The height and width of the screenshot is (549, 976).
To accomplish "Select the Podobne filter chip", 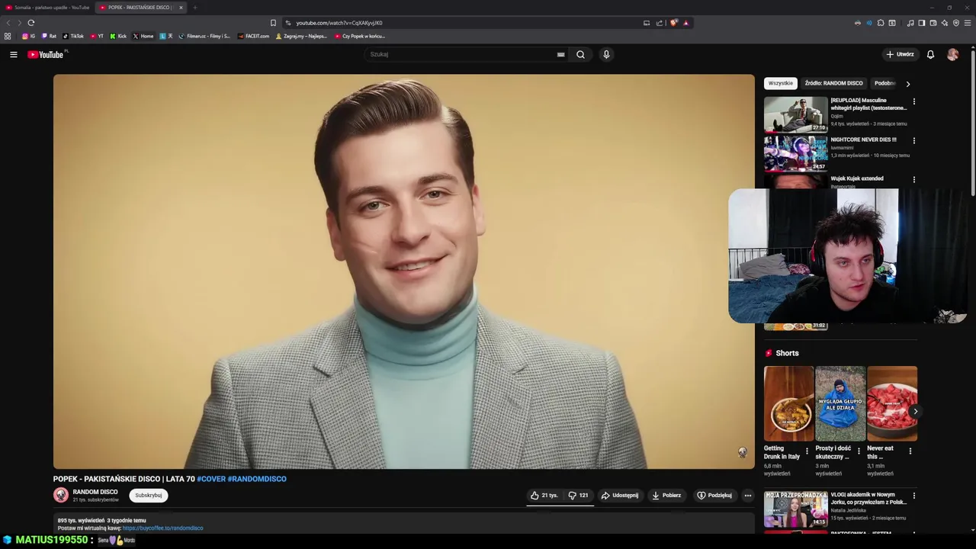I will 885,83.
